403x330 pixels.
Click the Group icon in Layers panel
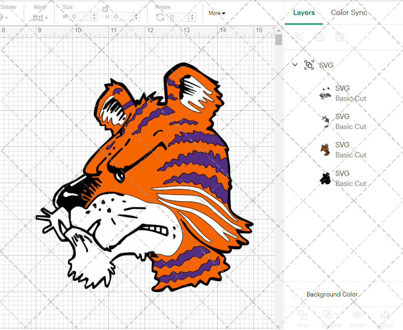pos(299,37)
